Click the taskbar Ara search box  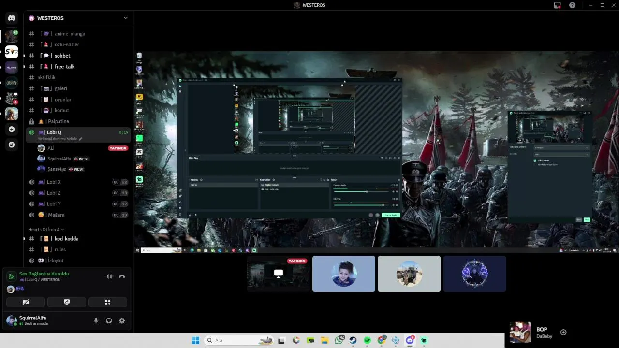pyautogui.click(x=240, y=340)
